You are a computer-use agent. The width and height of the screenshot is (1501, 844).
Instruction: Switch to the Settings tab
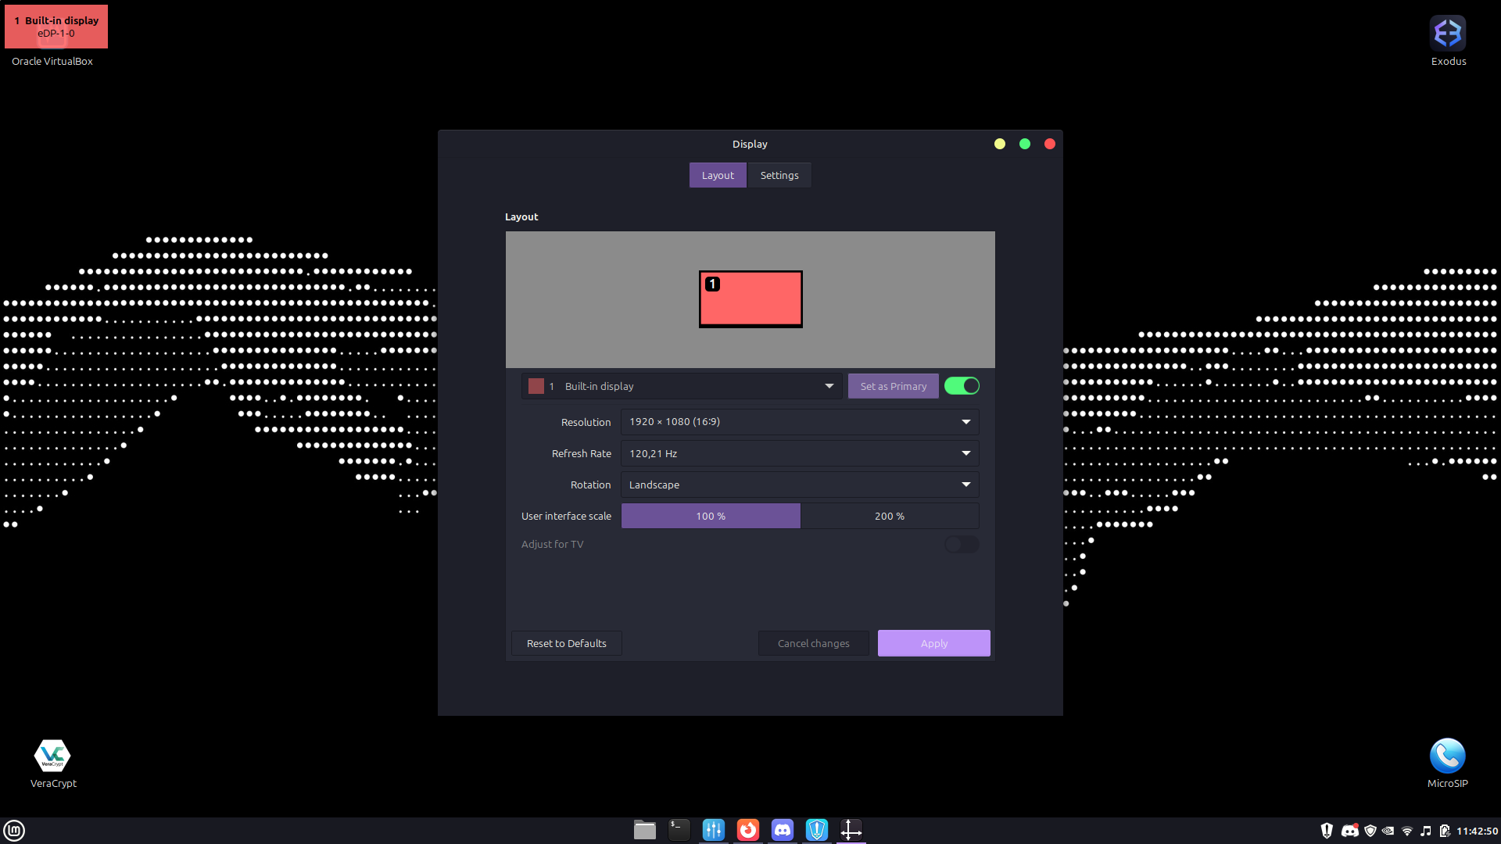pyautogui.click(x=779, y=176)
